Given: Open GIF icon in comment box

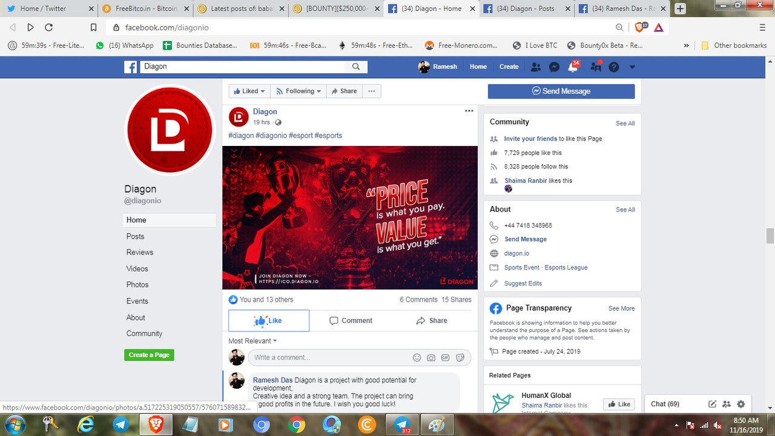Looking at the screenshot, I should coord(446,357).
